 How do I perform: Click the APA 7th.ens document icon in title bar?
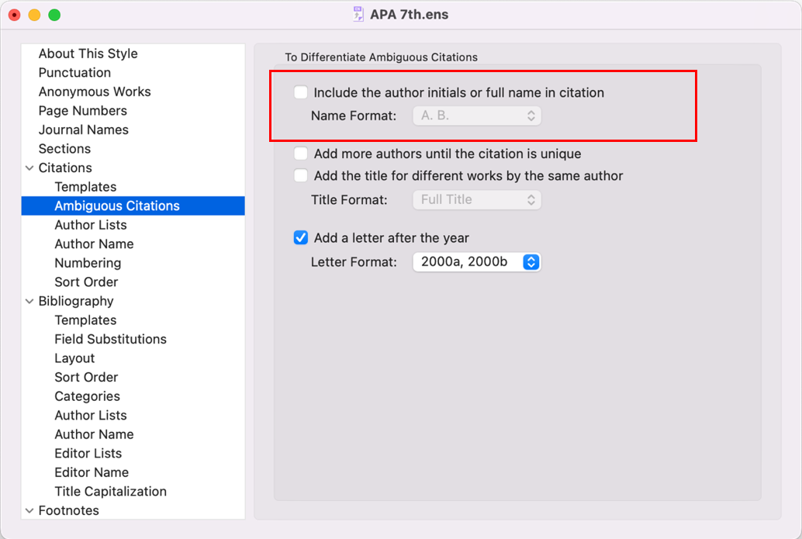click(x=358, y=15)
